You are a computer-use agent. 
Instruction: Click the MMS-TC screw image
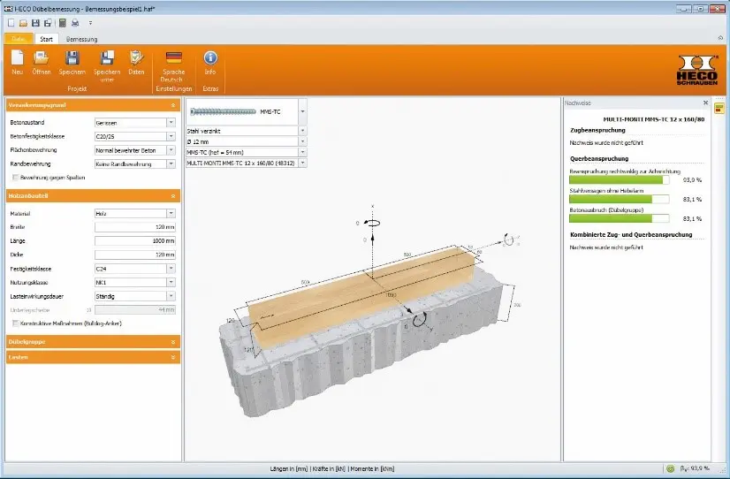pos(223,111)
